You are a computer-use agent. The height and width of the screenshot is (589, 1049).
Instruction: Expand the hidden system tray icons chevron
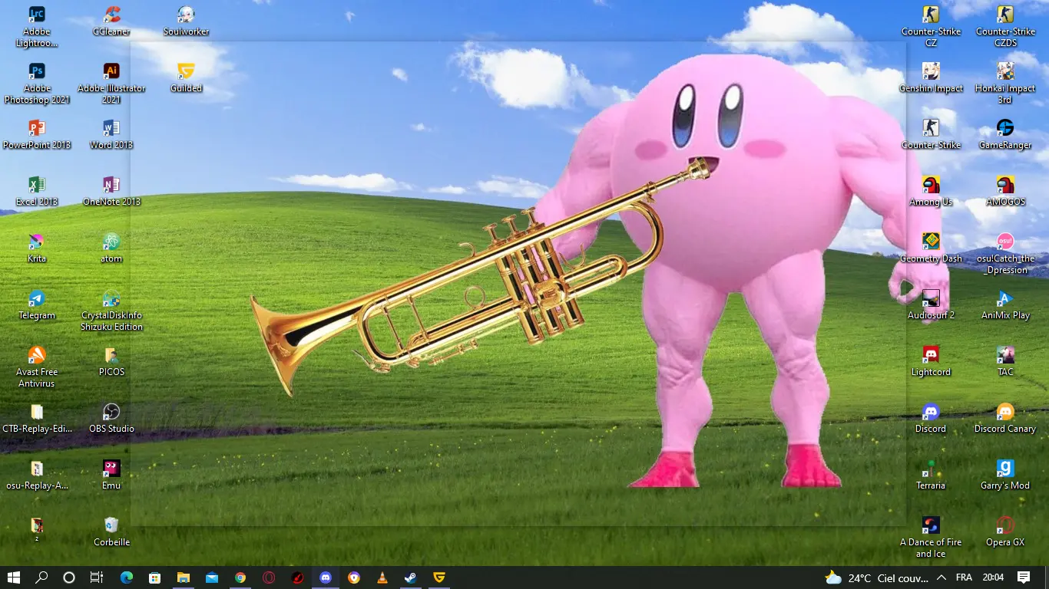941,577
